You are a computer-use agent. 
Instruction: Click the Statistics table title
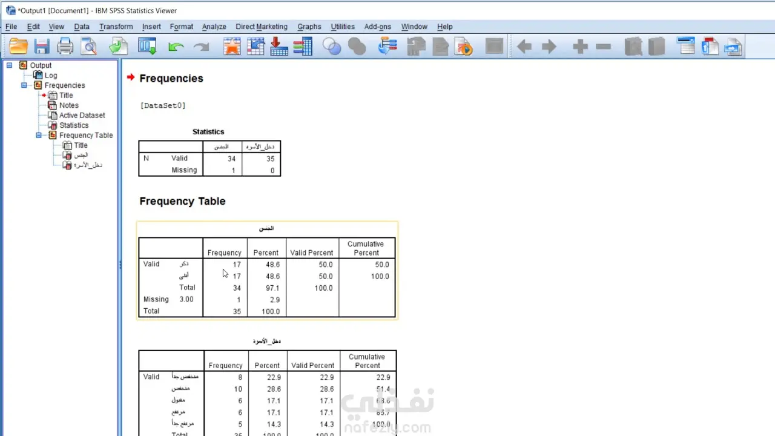[x=208, y=131]
